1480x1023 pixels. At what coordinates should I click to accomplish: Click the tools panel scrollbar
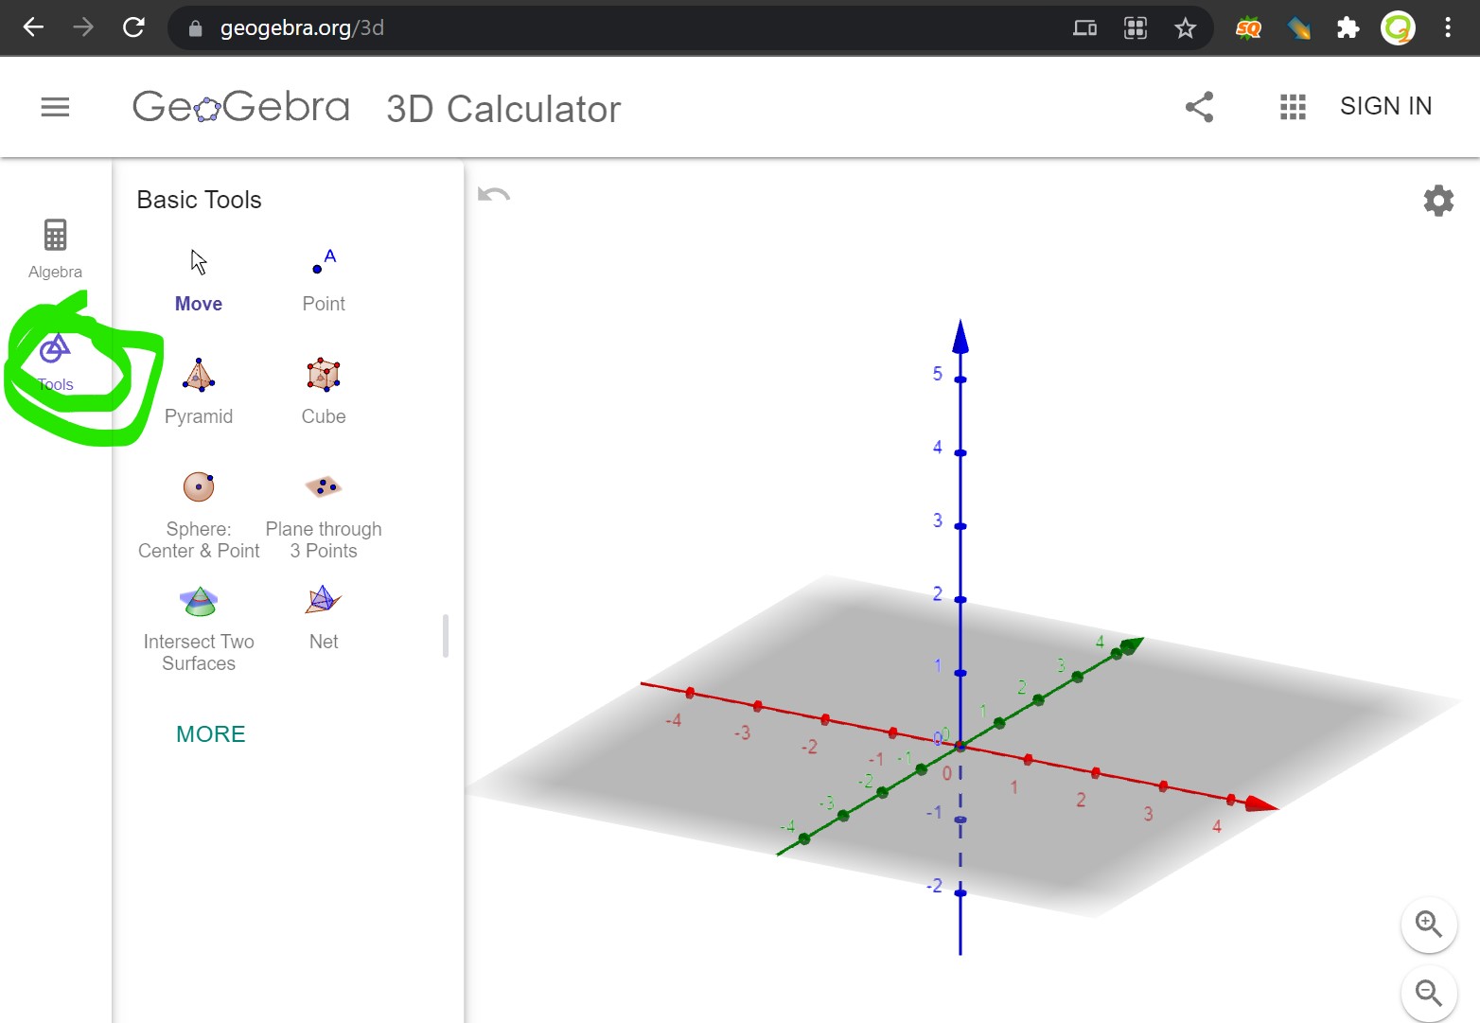[446, 636]
